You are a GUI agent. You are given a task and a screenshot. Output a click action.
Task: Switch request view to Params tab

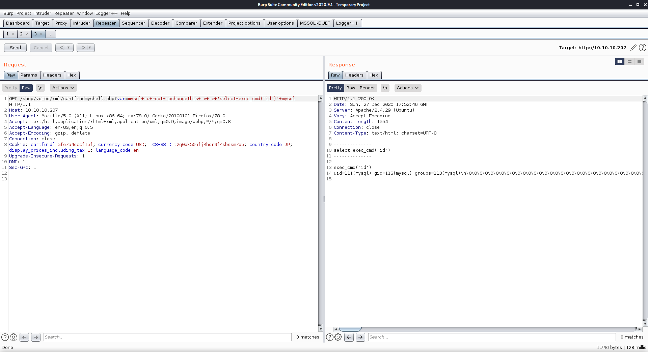pyautogui.click(x=29, y=75)
